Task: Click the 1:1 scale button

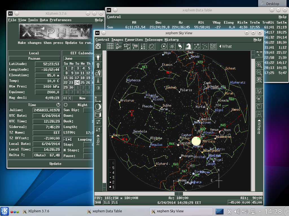Action: click(107, 202)
